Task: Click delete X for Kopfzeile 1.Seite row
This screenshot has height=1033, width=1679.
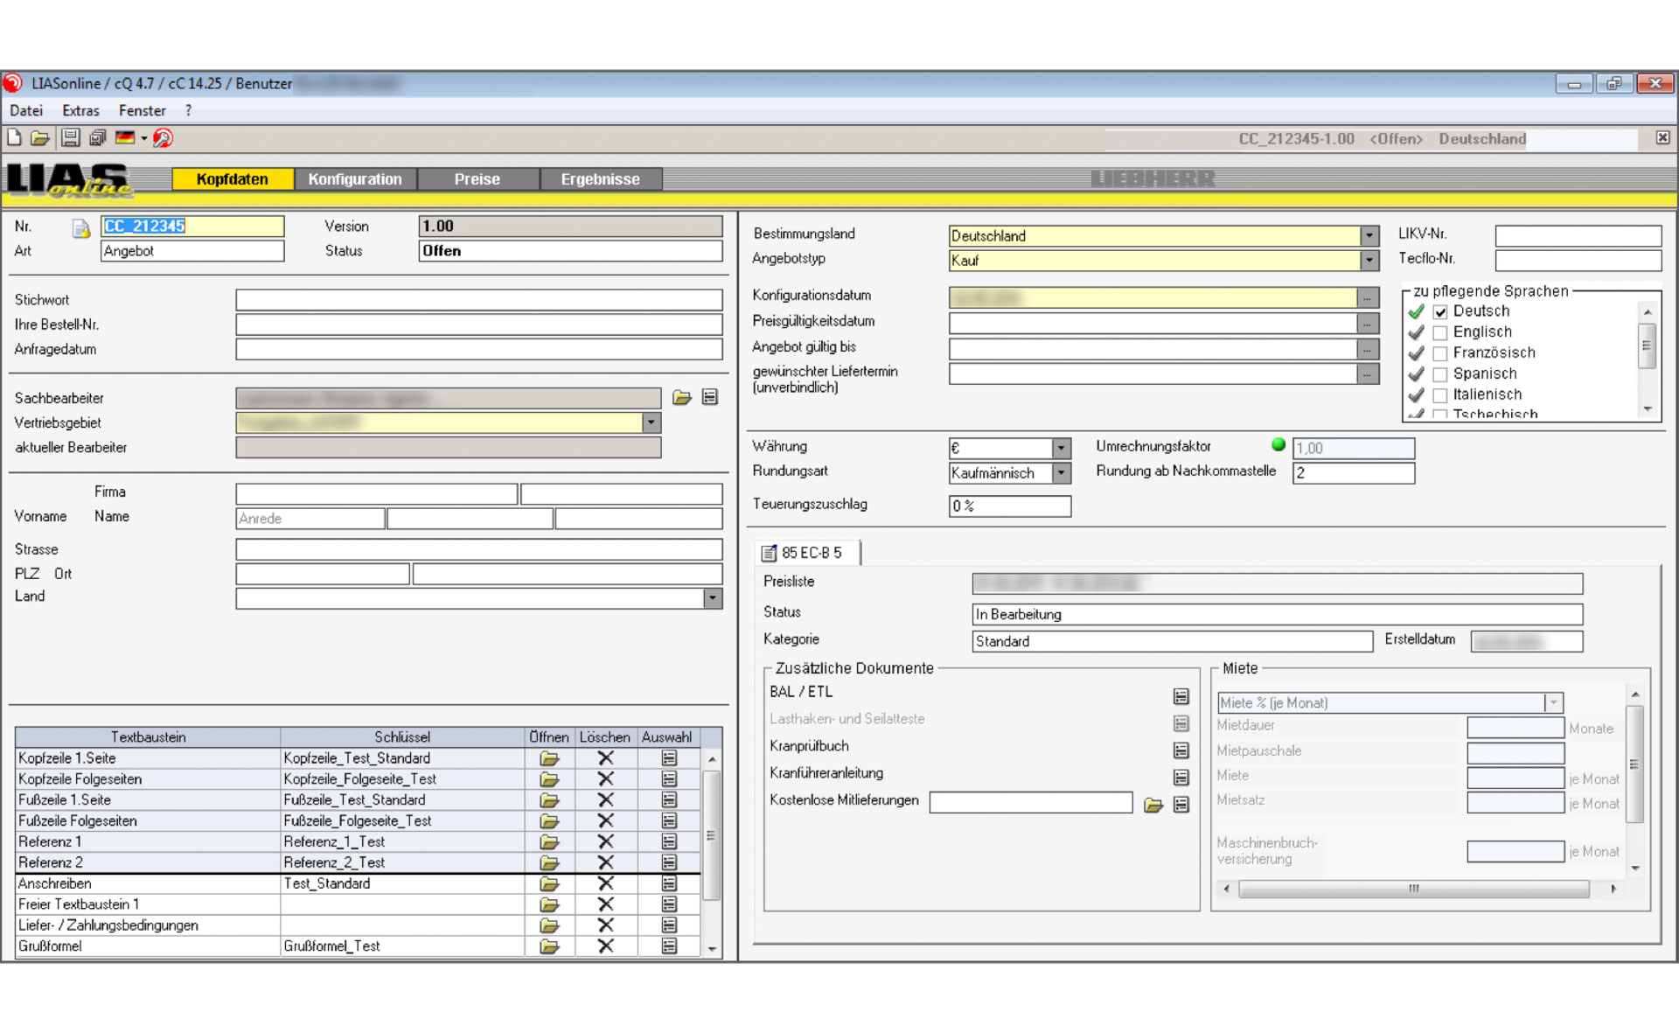Action: point(605,758)
